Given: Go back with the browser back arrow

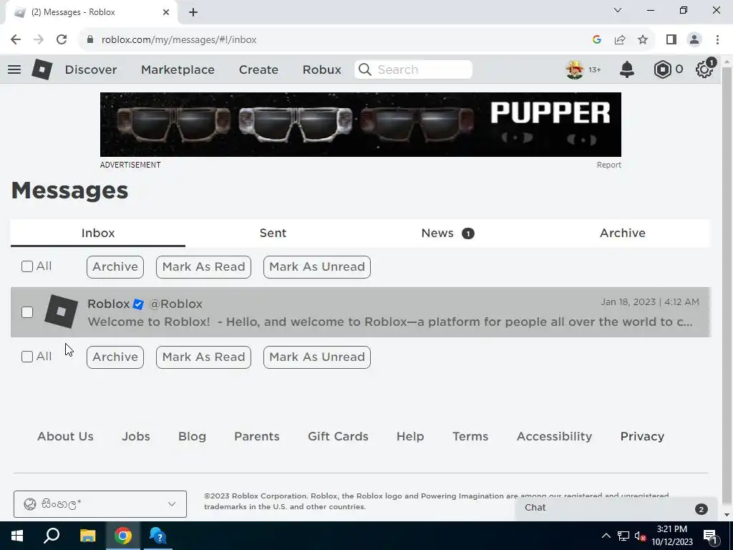Looking at the screenshot, I should pyautogui.click(x=16, y=40).
